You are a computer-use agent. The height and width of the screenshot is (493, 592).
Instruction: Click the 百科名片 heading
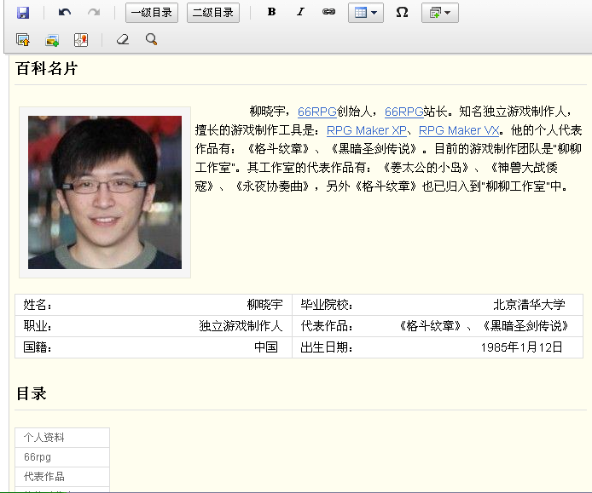(47, 69)
